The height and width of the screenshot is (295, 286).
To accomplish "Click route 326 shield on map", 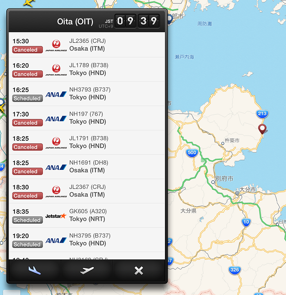I will (235, 270).
